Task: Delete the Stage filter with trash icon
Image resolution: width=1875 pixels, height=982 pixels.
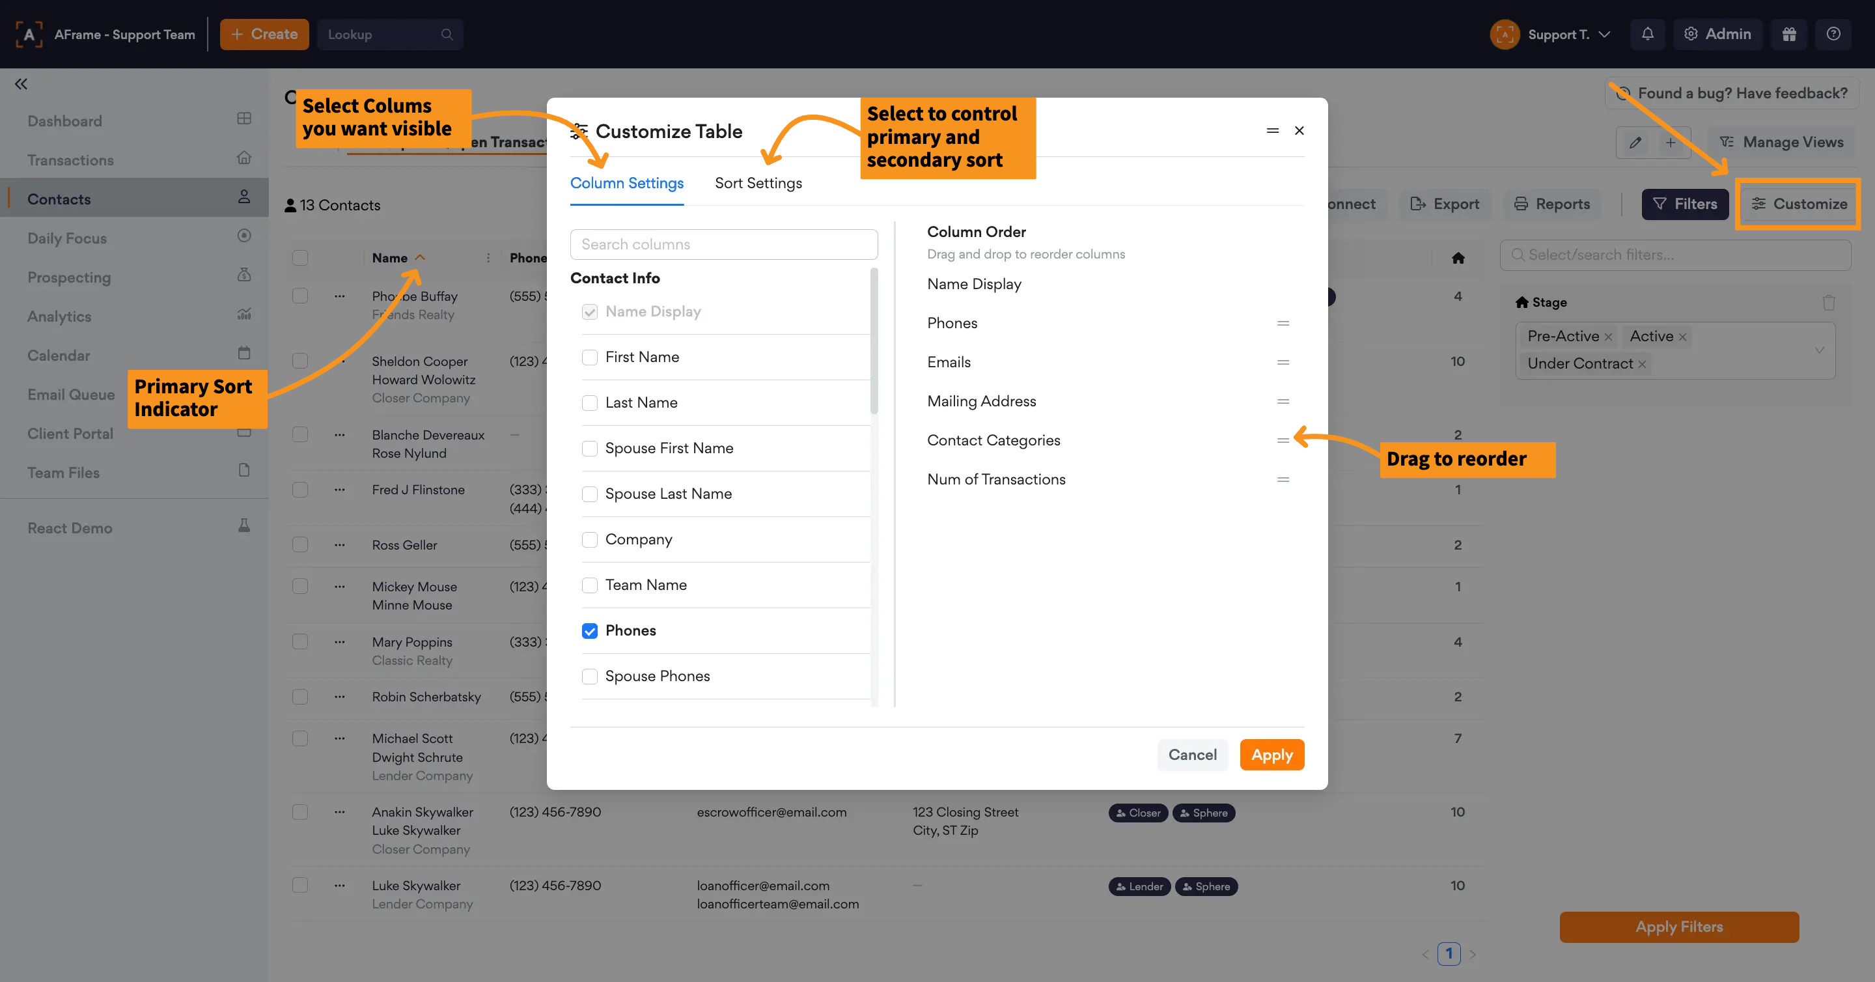Action: pos(1828,302)
